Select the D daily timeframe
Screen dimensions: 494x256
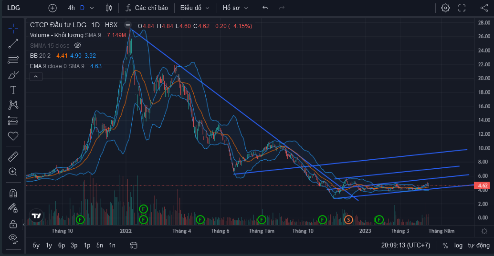click(x=82, y=8)
